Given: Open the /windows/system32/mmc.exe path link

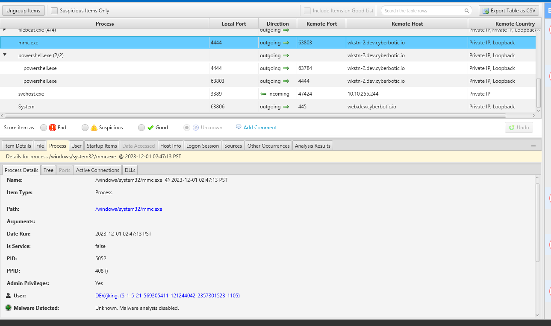Looking at the screenshot, I should tap(129, 209).
